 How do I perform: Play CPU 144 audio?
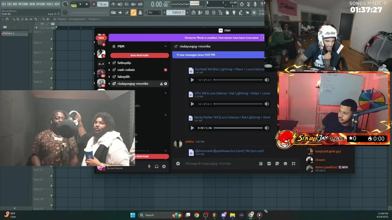tap(192, 104)
